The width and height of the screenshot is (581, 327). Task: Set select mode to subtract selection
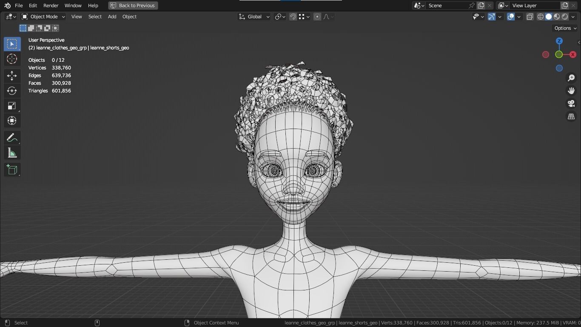[39, 28]
